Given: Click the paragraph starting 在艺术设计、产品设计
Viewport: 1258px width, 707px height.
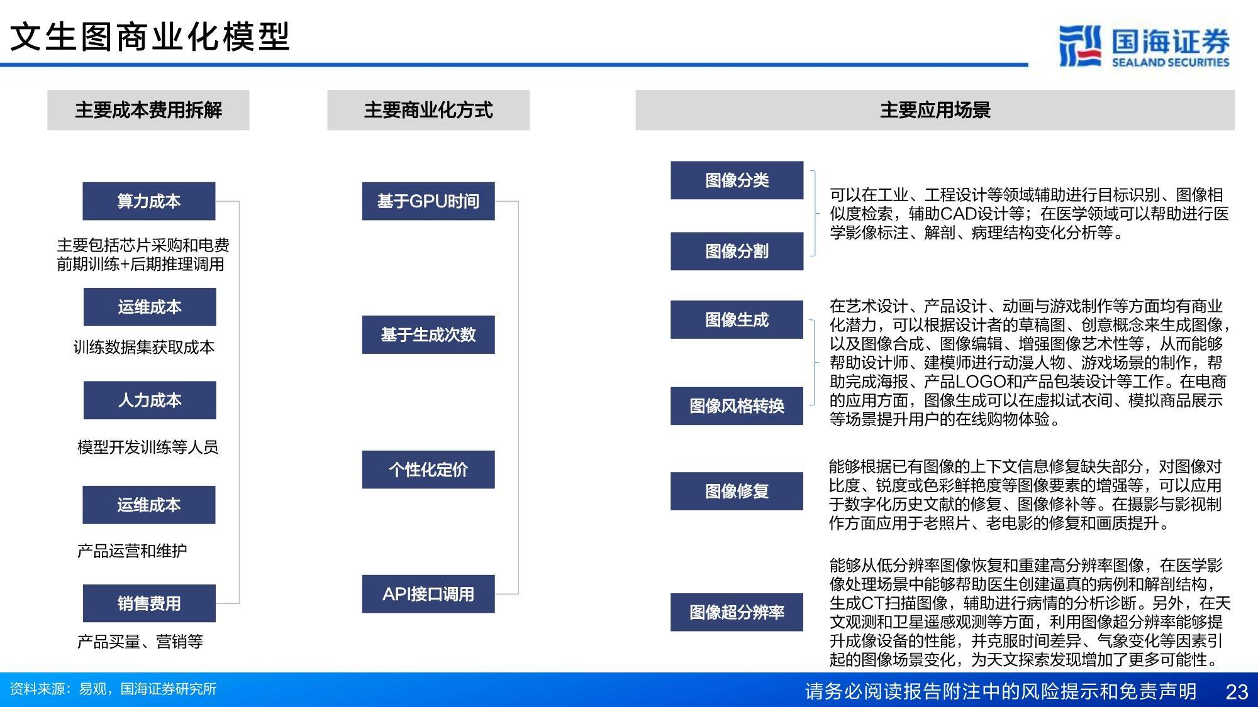Looking at the screenshot, I should click(x=1029, y=363).
